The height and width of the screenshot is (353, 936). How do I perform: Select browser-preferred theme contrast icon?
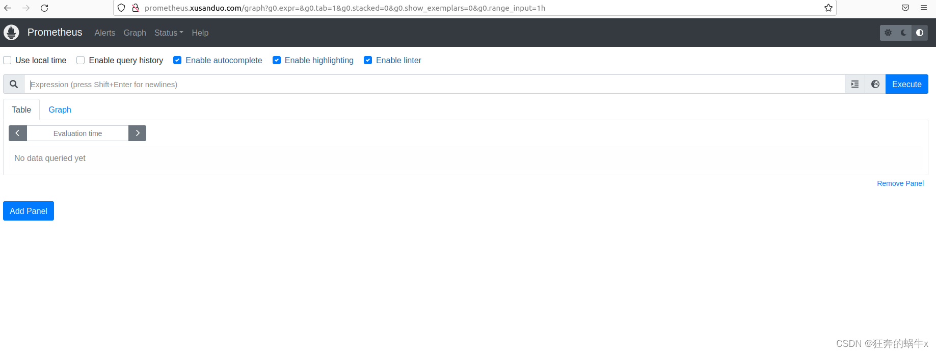[x=920, y=33]
